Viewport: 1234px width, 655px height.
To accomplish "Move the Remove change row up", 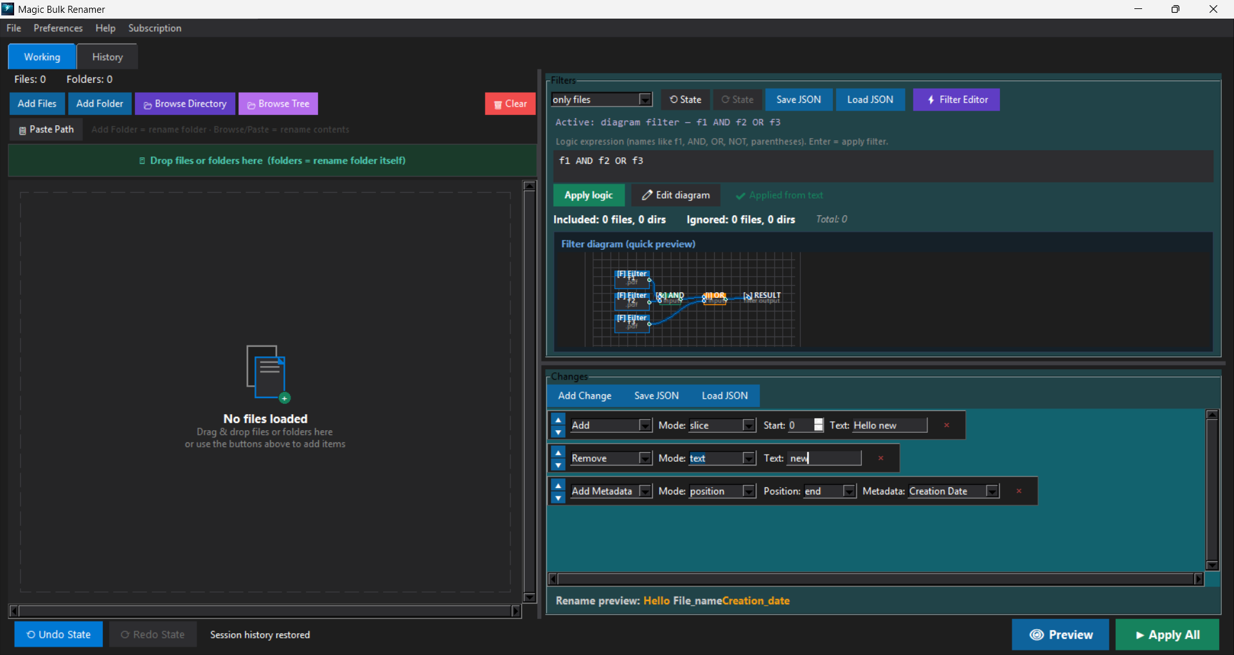I will [559, 452].
